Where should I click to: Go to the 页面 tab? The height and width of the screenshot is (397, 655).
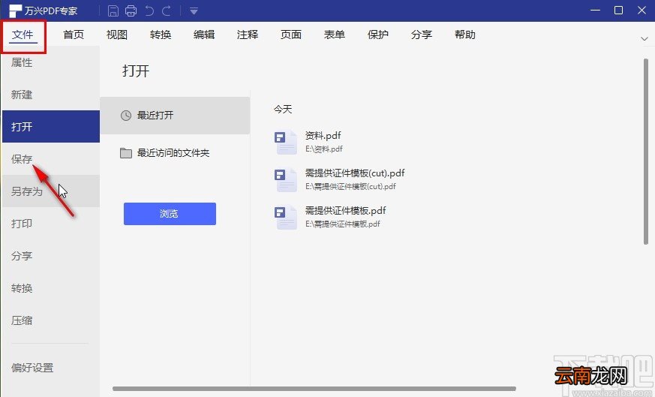tap(291, 35)
